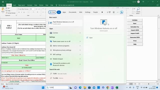Click Find & Select in Excel ribbon
Screen dimensions: 160x90
point(138,11)
